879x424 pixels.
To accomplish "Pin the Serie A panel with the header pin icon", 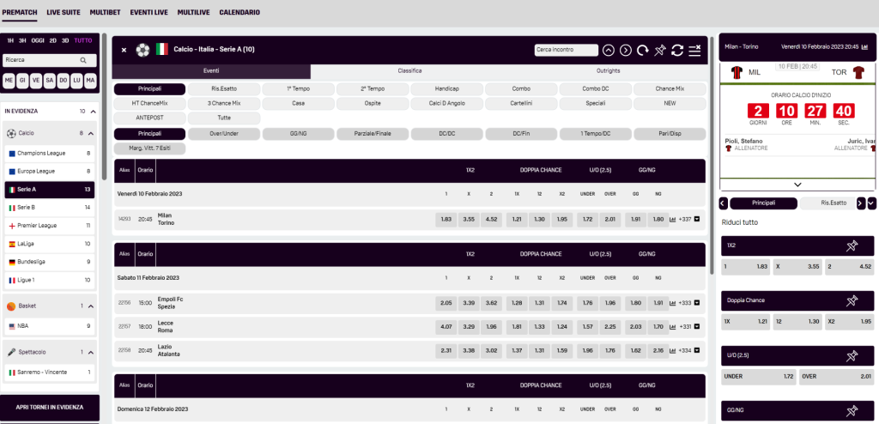I will 659,50.
